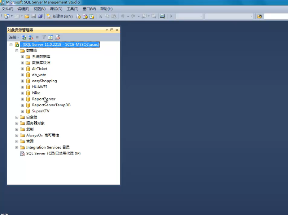Expand the HUAWEI database node
The width and height of the screenshot is (288, 215).
tap(22, 87)
